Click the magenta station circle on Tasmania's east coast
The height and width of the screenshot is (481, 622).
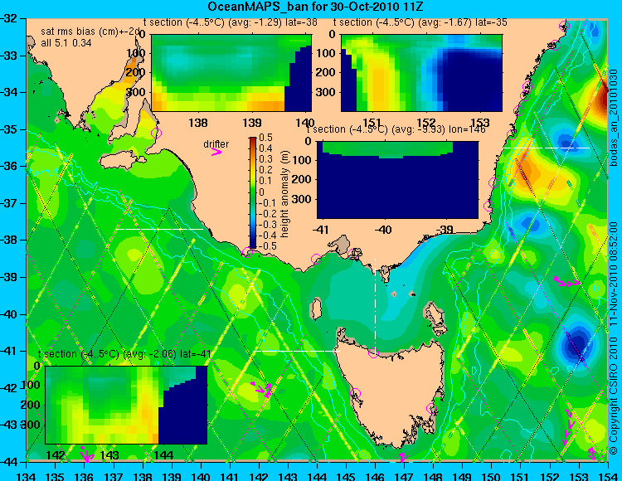431,408
